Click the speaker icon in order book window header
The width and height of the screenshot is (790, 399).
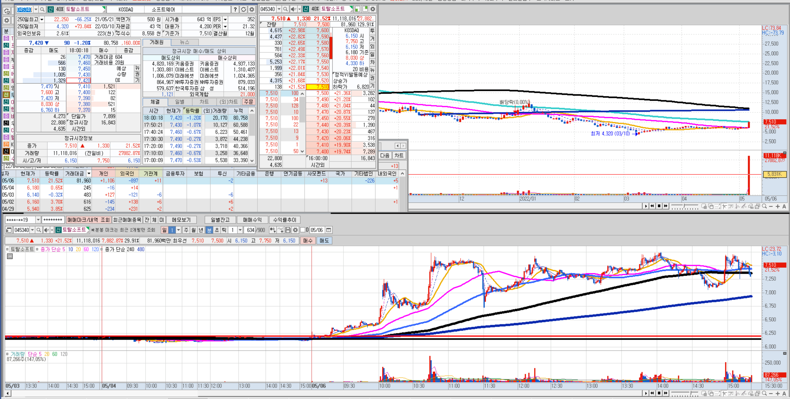[x=293, y=9]
